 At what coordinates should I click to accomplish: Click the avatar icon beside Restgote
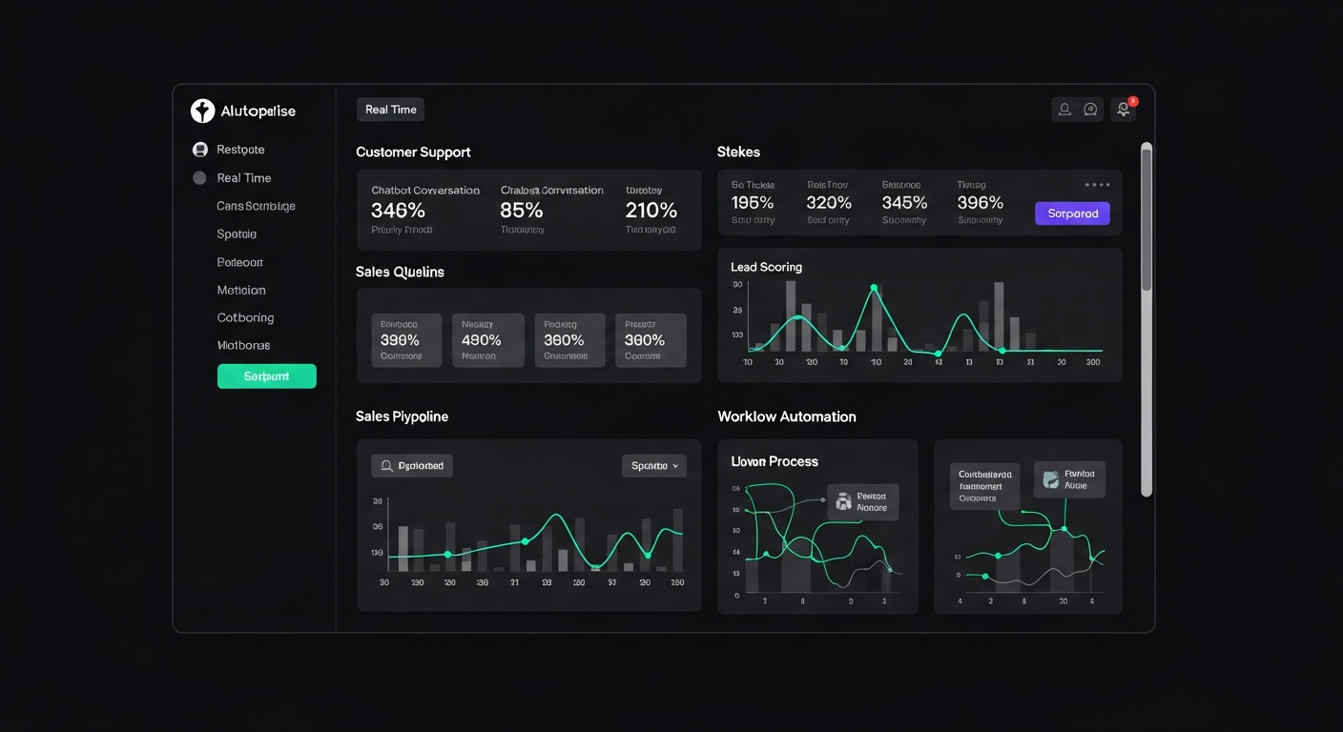pos(200,150)
